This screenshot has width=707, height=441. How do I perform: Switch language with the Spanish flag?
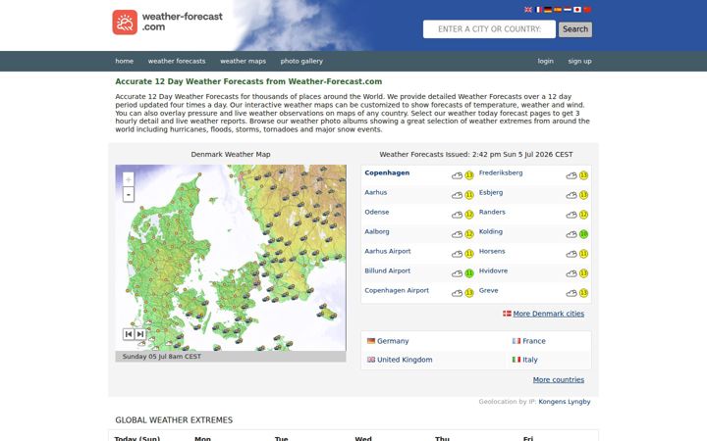[x=558, y=10]
